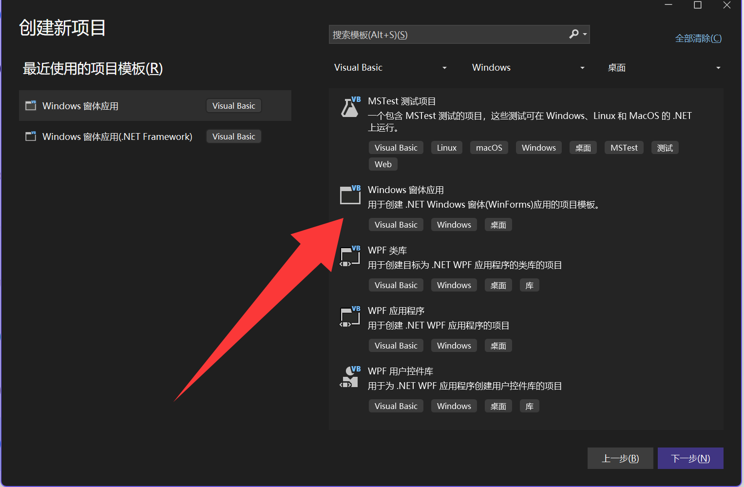Select the WPF 类库 template title
This screenshot has height=487, width=744.
[387, 250]
